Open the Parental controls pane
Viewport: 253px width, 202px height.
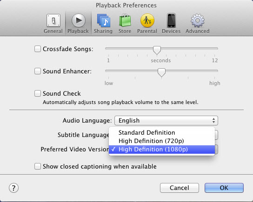click(147, 24)
